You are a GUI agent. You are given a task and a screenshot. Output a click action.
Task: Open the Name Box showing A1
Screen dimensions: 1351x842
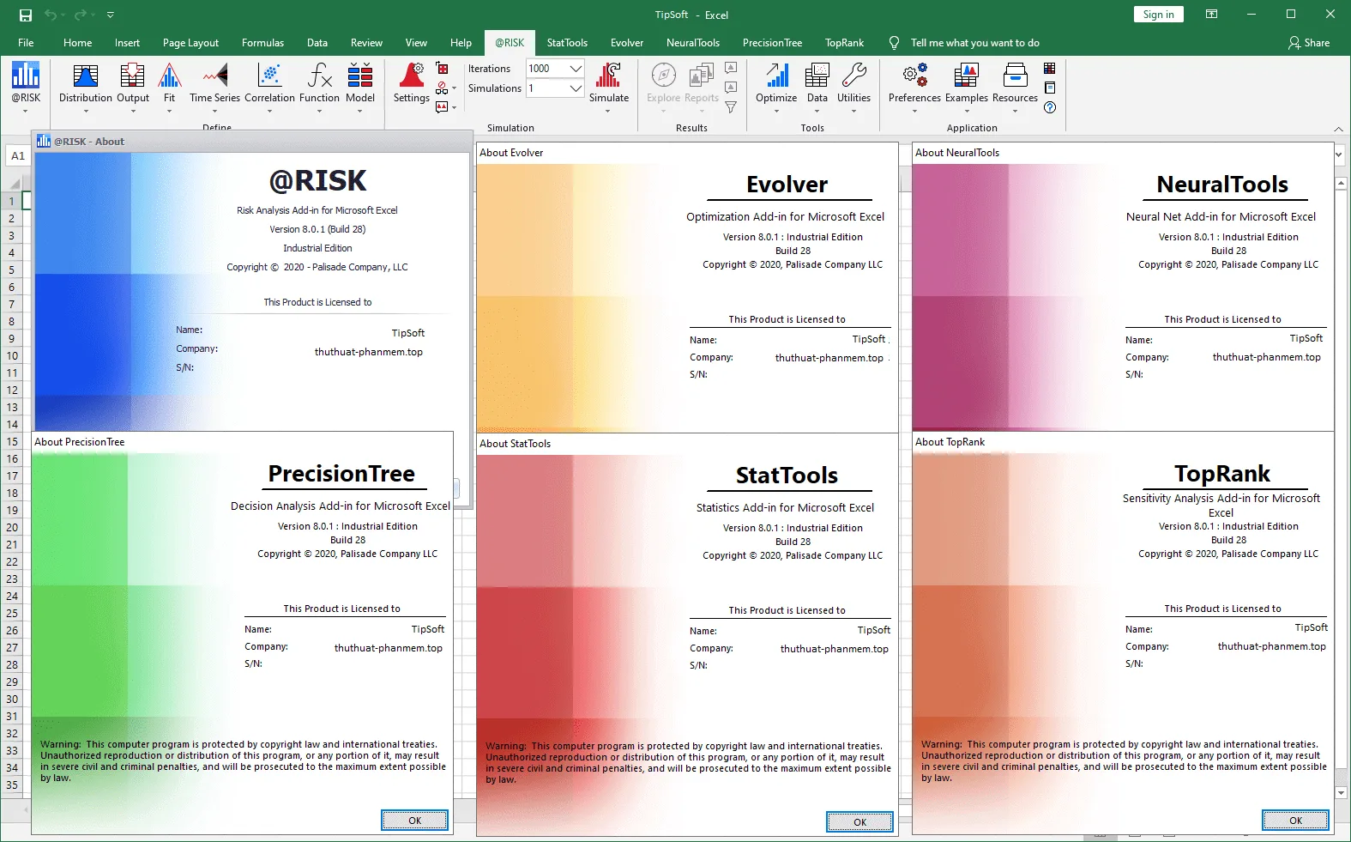coord(18,155)
